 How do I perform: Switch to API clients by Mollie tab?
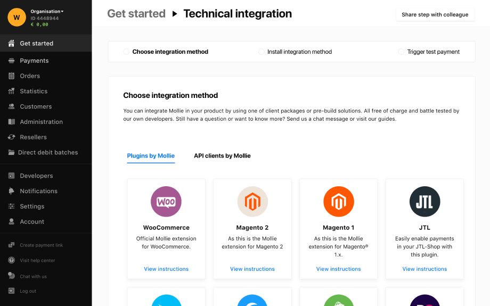tap(222, 156)
